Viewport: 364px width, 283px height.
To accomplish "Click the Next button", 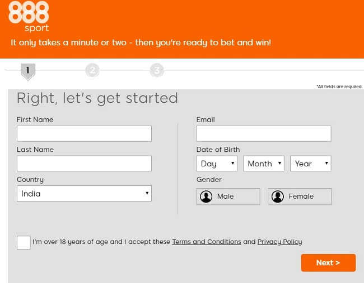I will 328,263.
